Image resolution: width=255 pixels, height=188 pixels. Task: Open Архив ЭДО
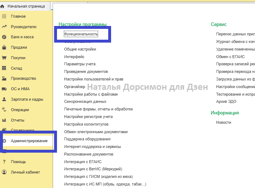click(226, 101)
